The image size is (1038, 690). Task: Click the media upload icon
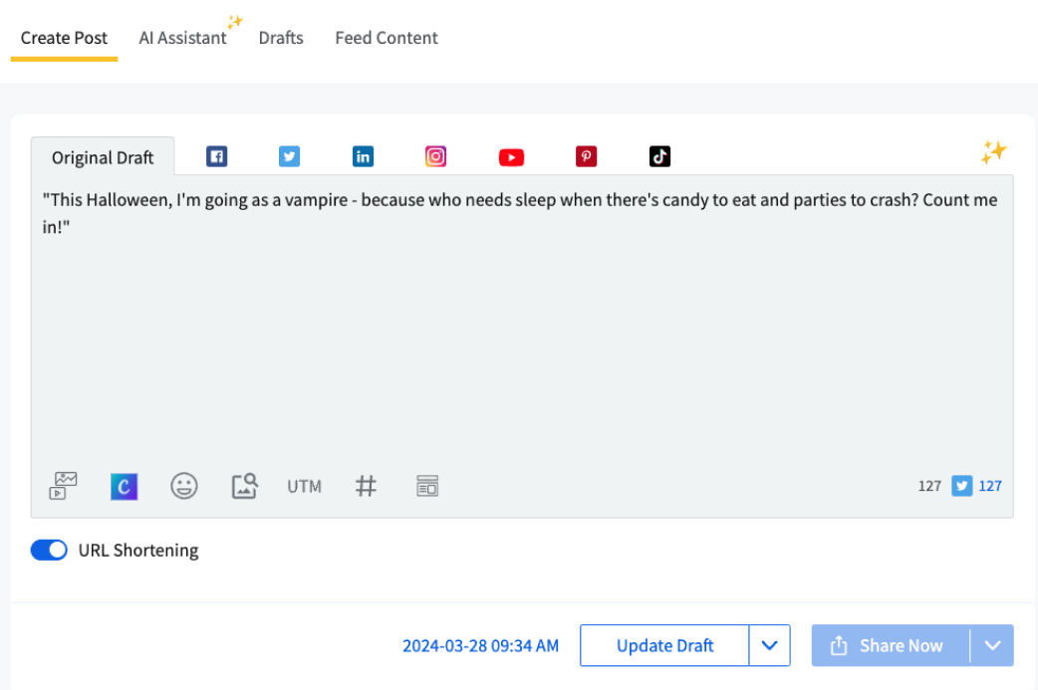pos(64,486)
